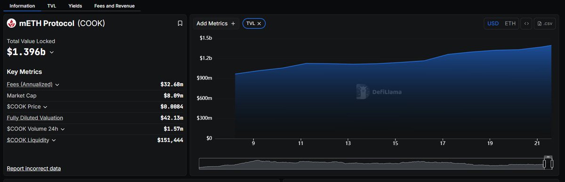Open the Add Metrics menu
The height and width of the screenshot is (182, 565).
coord(216,24)
